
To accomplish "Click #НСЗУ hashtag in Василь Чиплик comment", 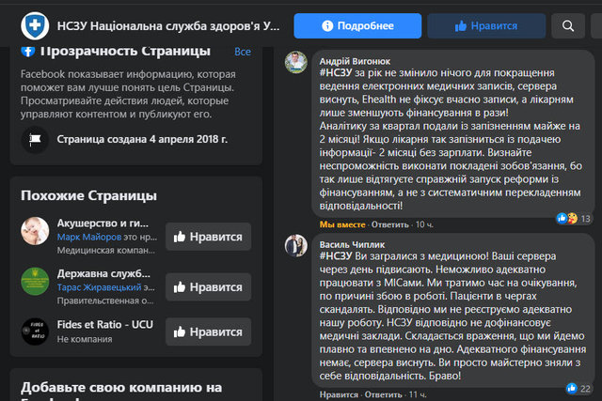I will (x=336, y=256).
